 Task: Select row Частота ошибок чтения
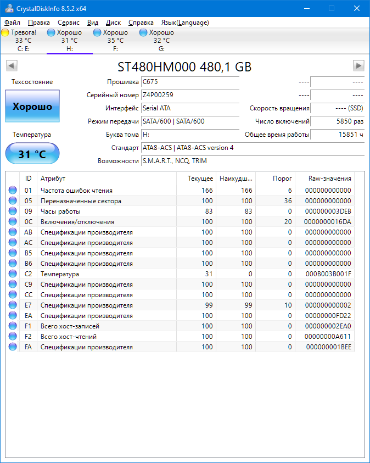coord(180,190)
